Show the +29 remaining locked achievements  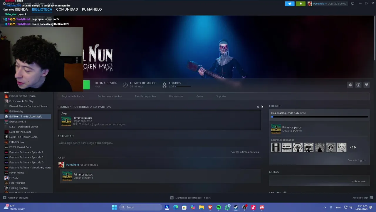point(352,147)
